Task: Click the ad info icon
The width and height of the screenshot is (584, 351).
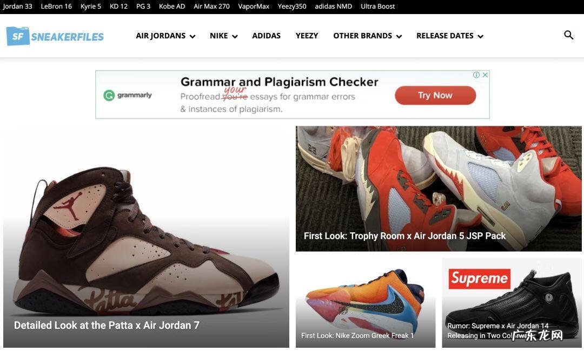Action: pos(476,75)
